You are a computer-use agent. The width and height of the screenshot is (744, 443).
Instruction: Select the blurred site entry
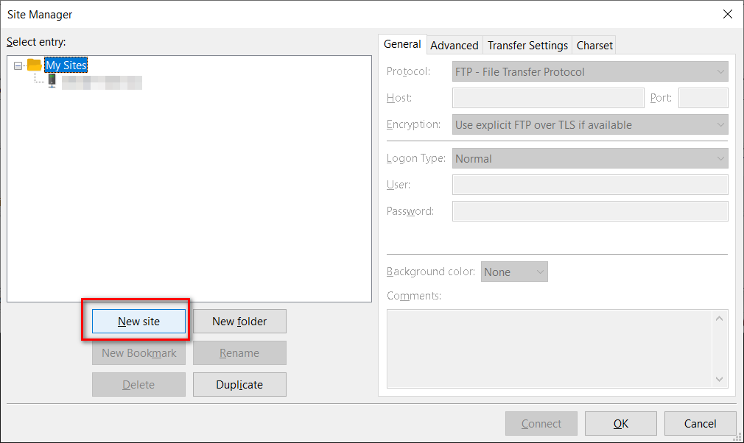pyautogui.click(x=101, y=82)
